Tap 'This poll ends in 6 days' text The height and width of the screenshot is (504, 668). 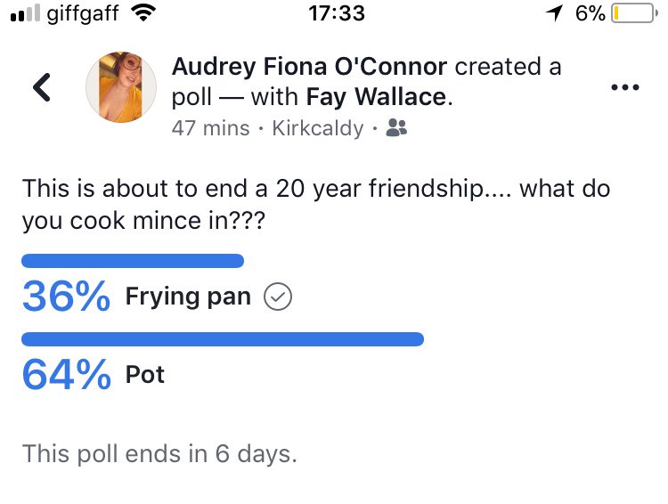pos(159,454)
